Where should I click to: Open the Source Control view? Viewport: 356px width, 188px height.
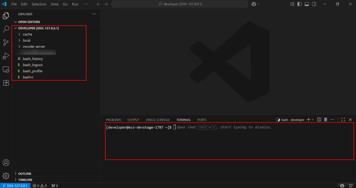6,42
